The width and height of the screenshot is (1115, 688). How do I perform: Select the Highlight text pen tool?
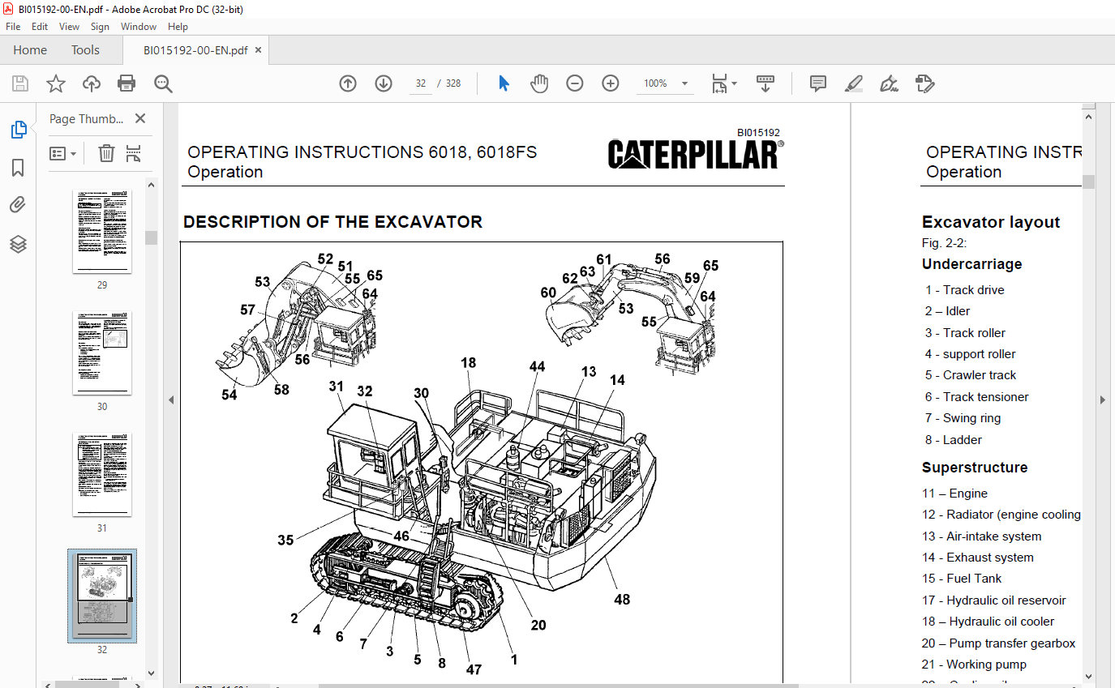[x=853, y=83]
